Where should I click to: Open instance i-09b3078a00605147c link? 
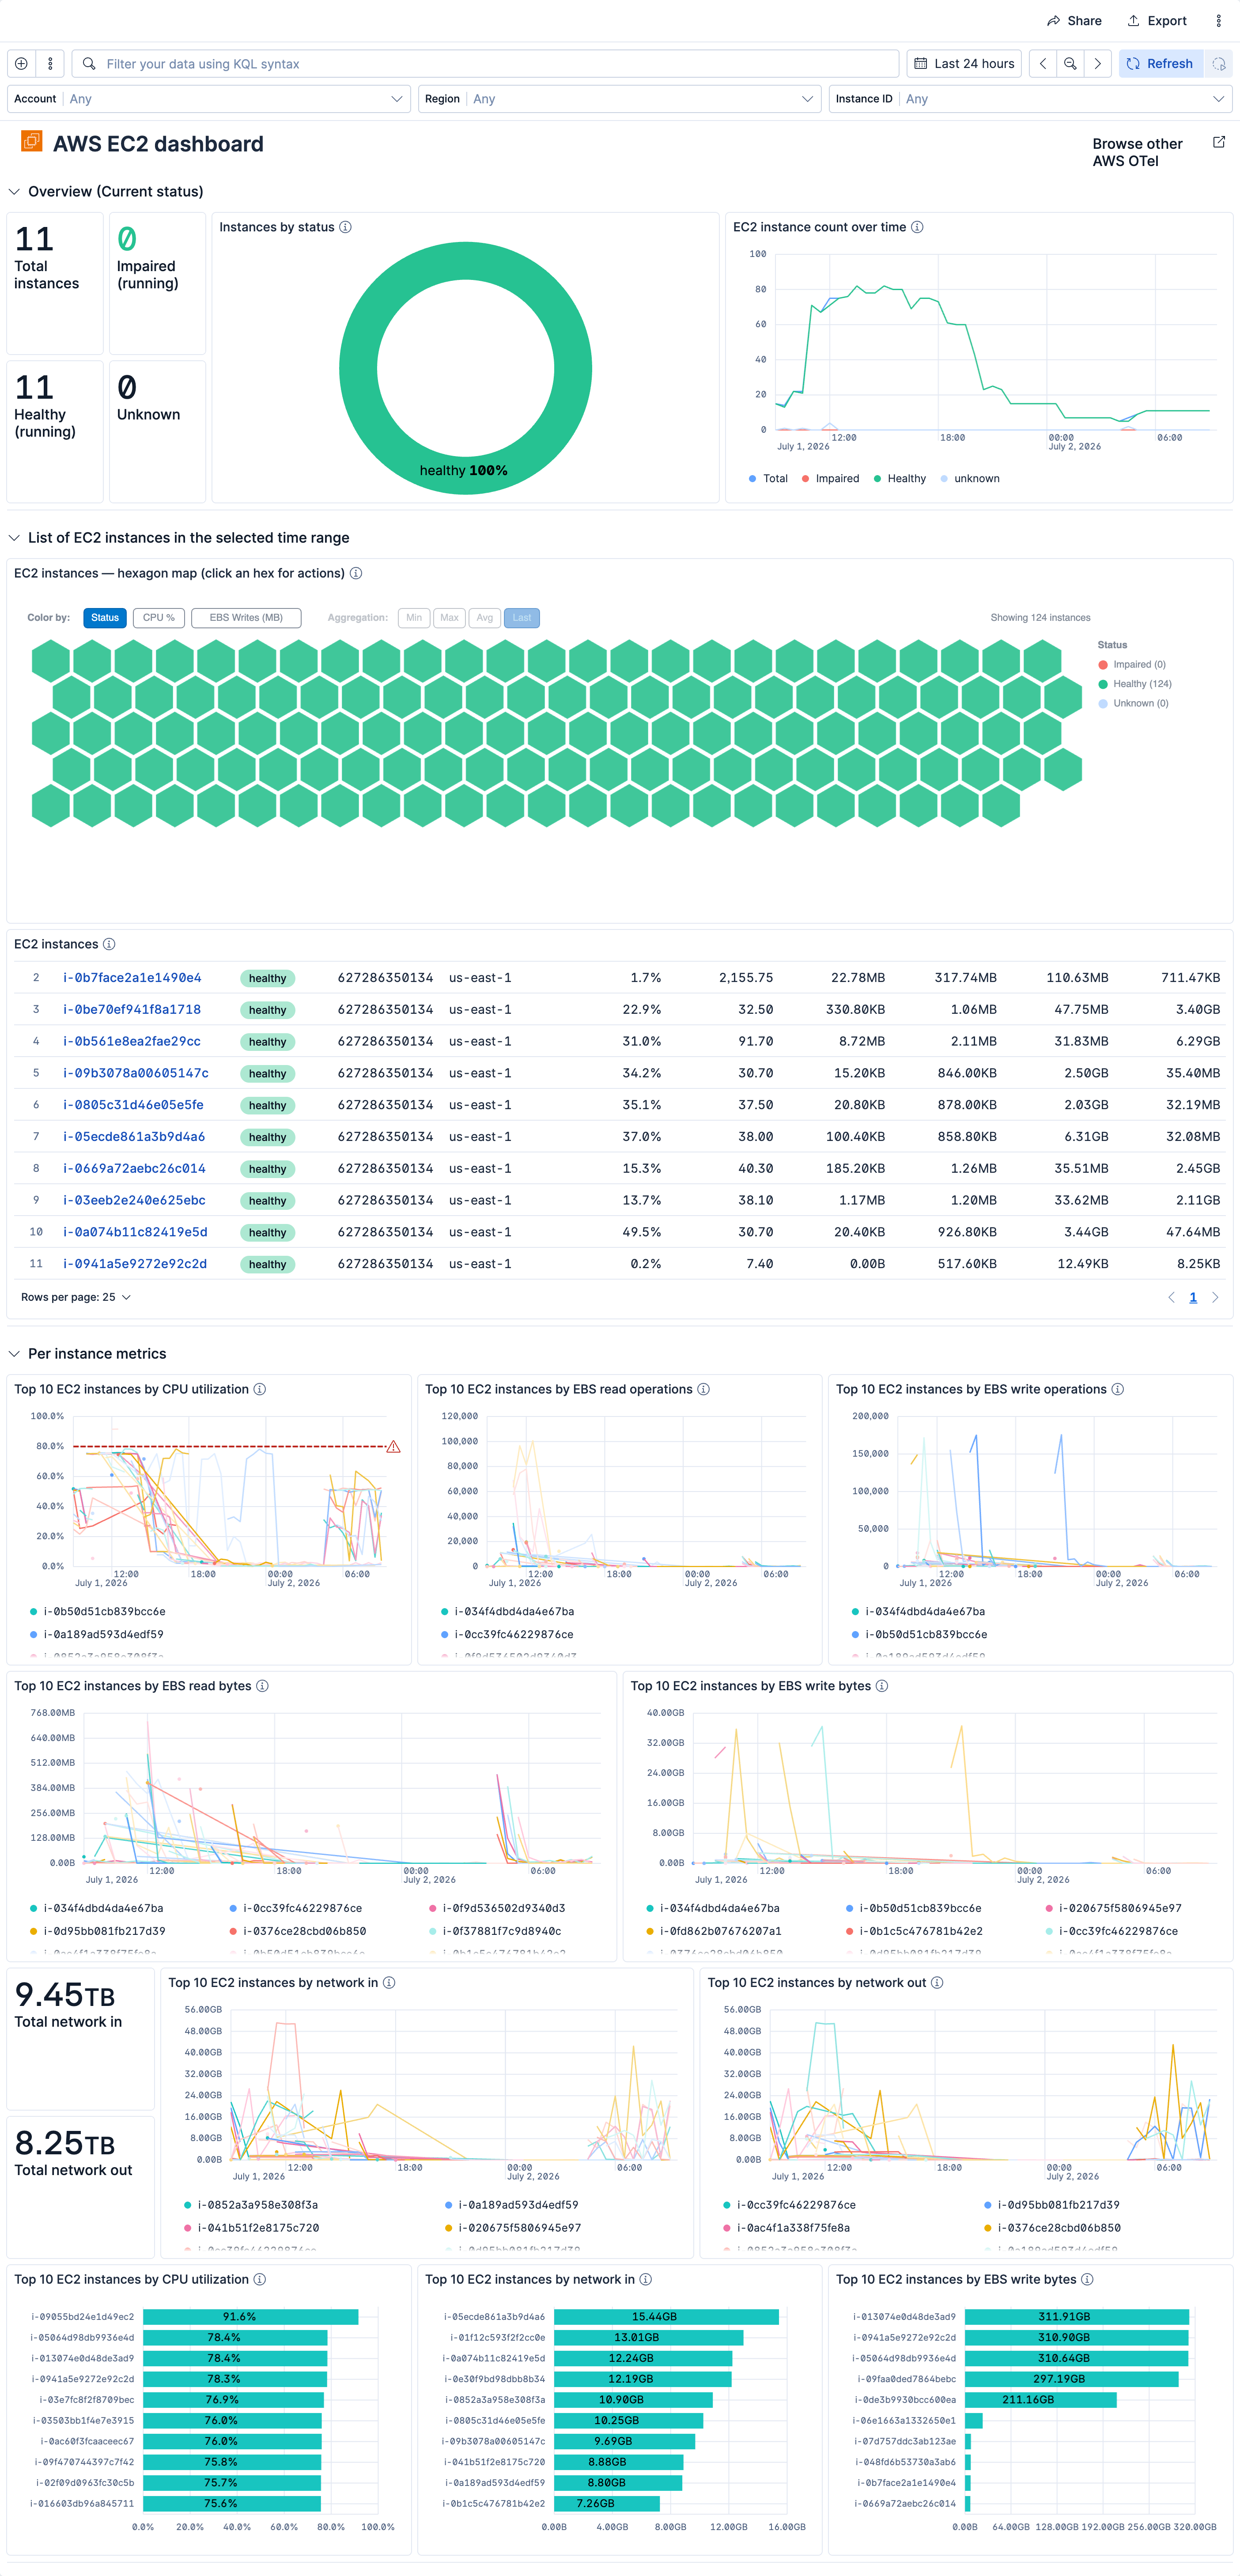tap(136, 1073)
